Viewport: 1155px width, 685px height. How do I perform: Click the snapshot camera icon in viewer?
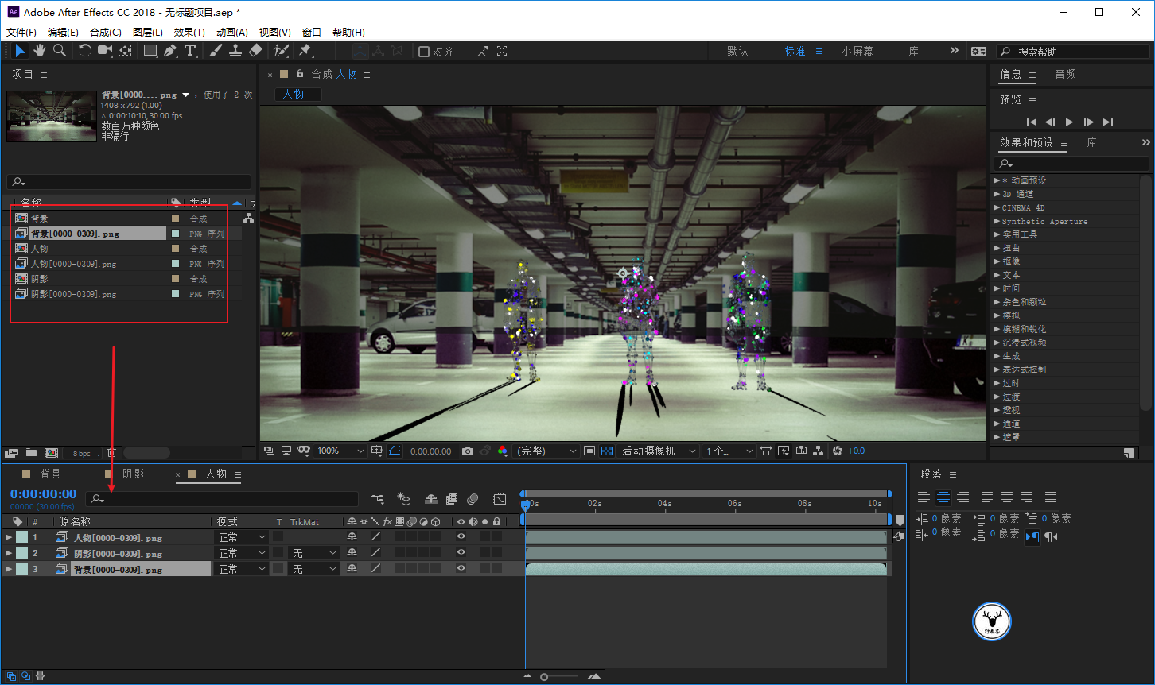click(x=468, y=451)
